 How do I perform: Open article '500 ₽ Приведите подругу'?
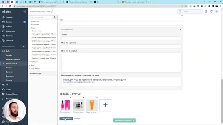tap(41, 37)
